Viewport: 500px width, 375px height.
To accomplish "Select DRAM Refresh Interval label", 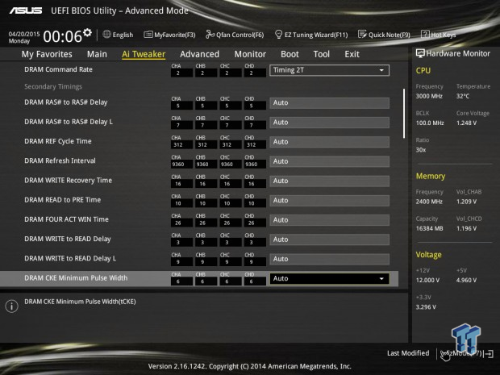I will [x=60, y=160].
